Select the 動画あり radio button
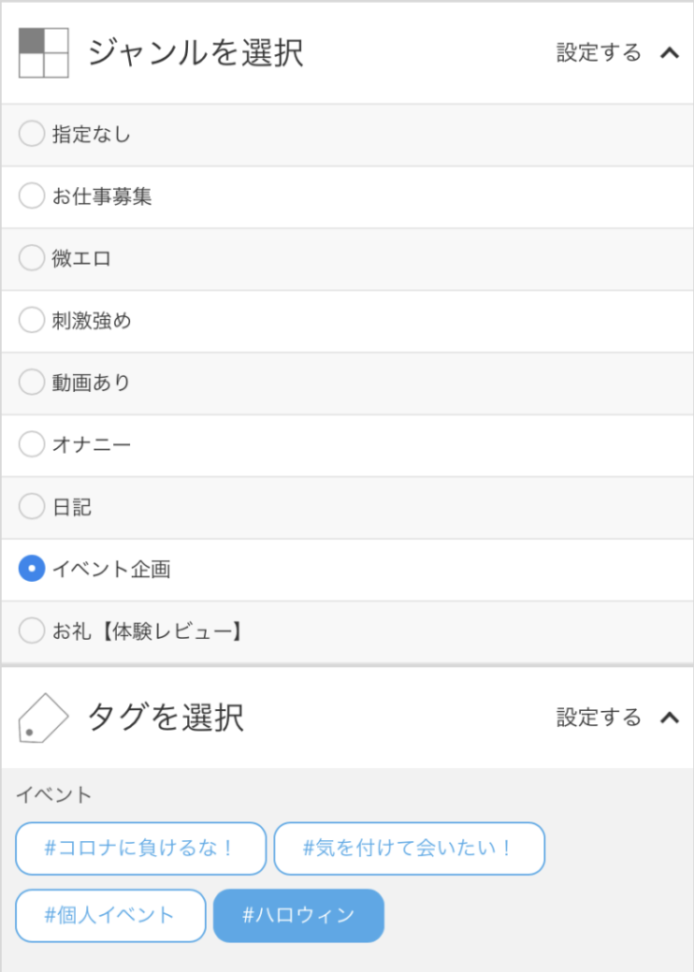The height and width of the screenshot is (972, 694). pos(32,383)
